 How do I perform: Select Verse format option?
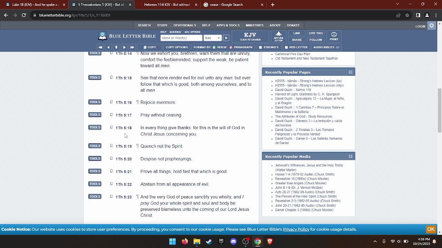tap(220, 47)
